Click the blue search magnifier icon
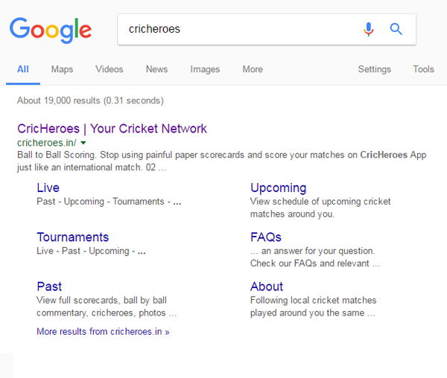 pyautogui.click(x=396, y=29)
